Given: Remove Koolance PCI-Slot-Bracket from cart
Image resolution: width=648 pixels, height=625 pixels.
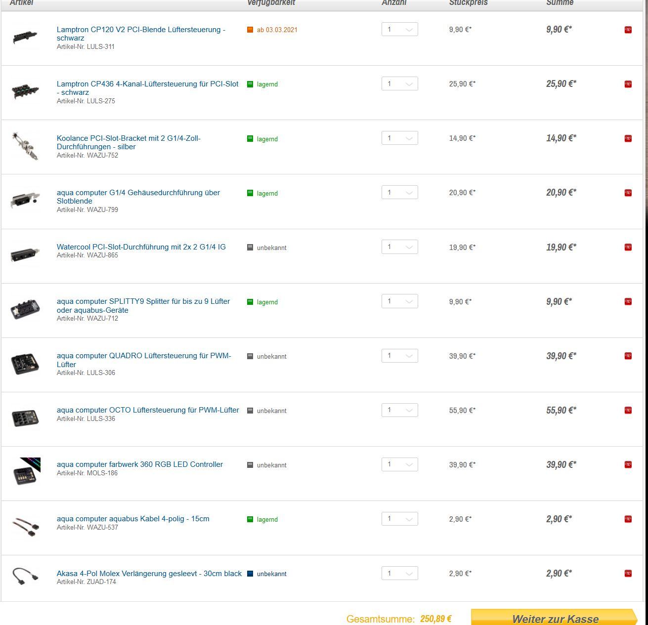Looking at the screenshot, I should pos(628,138).
